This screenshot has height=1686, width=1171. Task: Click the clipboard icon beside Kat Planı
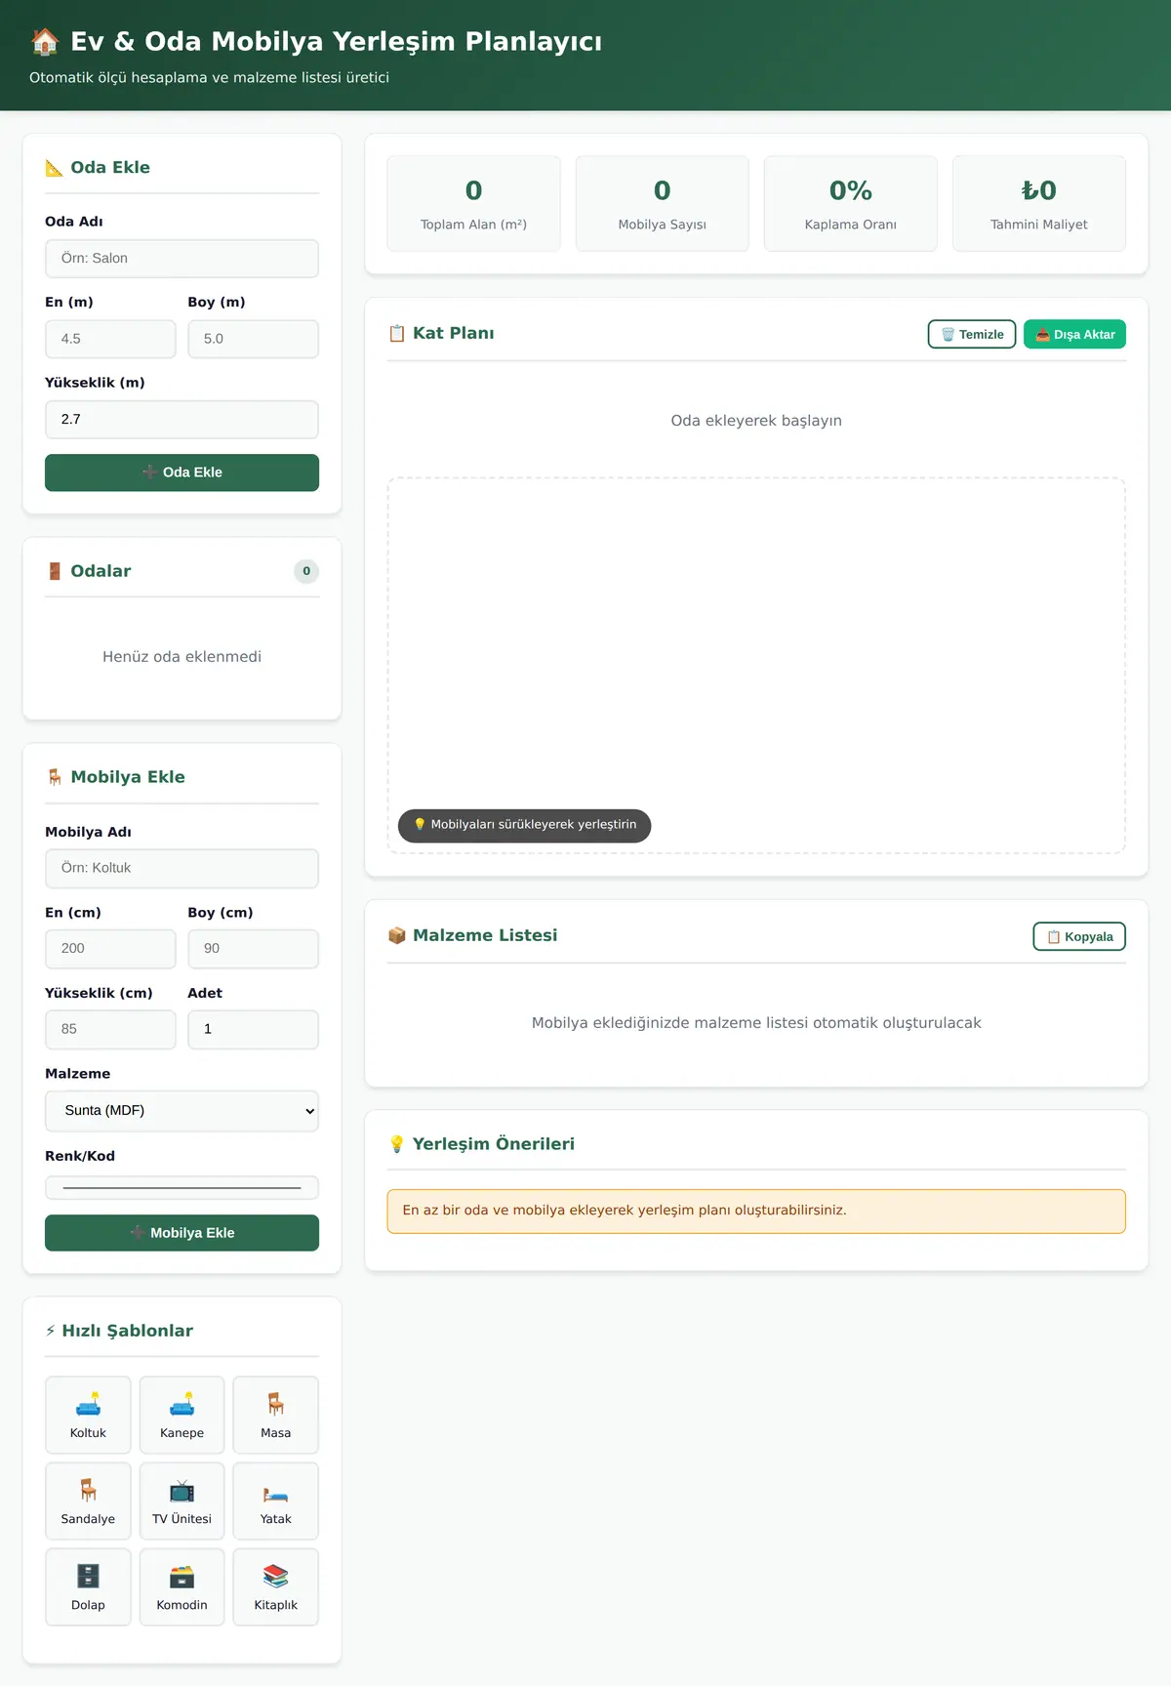(397, 334)
